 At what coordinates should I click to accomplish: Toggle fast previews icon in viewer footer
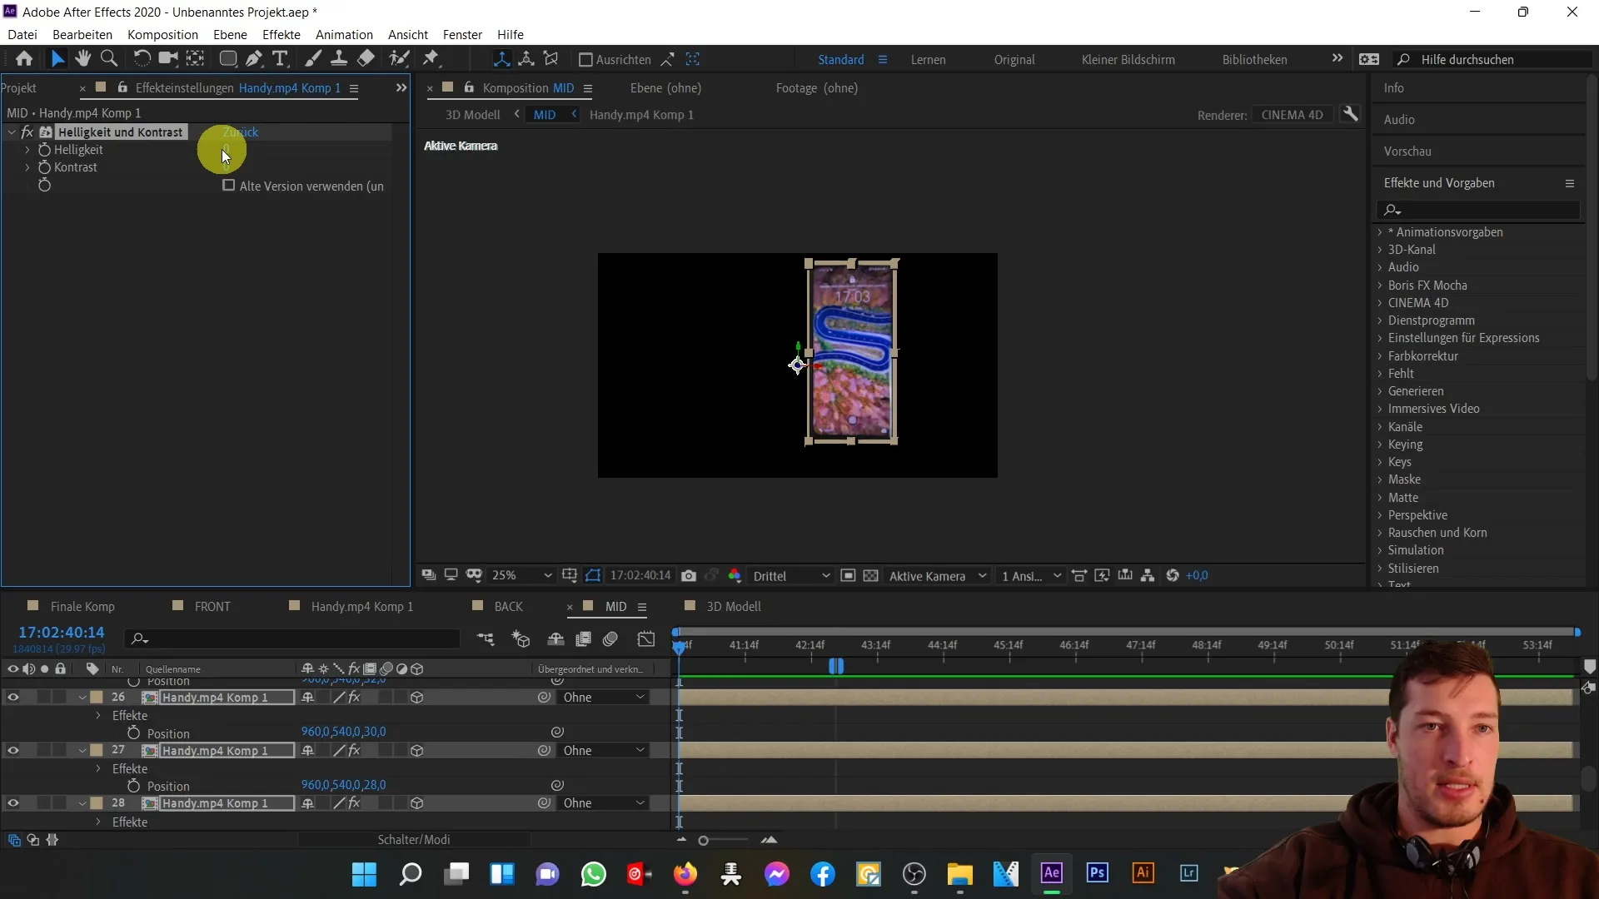pos(1102,576)
